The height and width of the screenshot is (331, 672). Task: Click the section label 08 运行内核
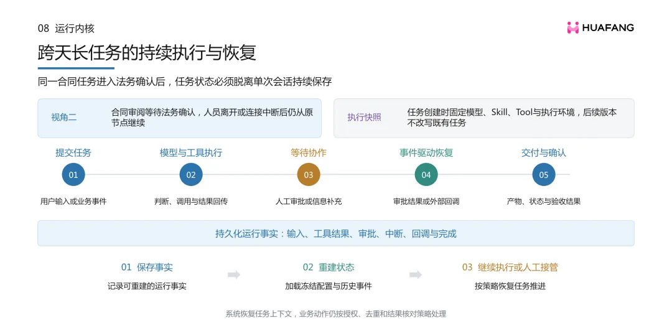[66, 29]
